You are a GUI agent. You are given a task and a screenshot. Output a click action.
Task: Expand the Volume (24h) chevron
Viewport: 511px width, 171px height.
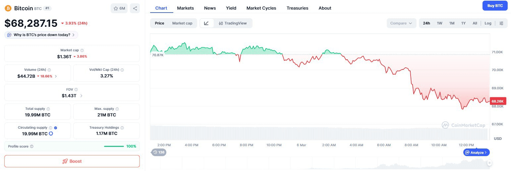point(56,76)
